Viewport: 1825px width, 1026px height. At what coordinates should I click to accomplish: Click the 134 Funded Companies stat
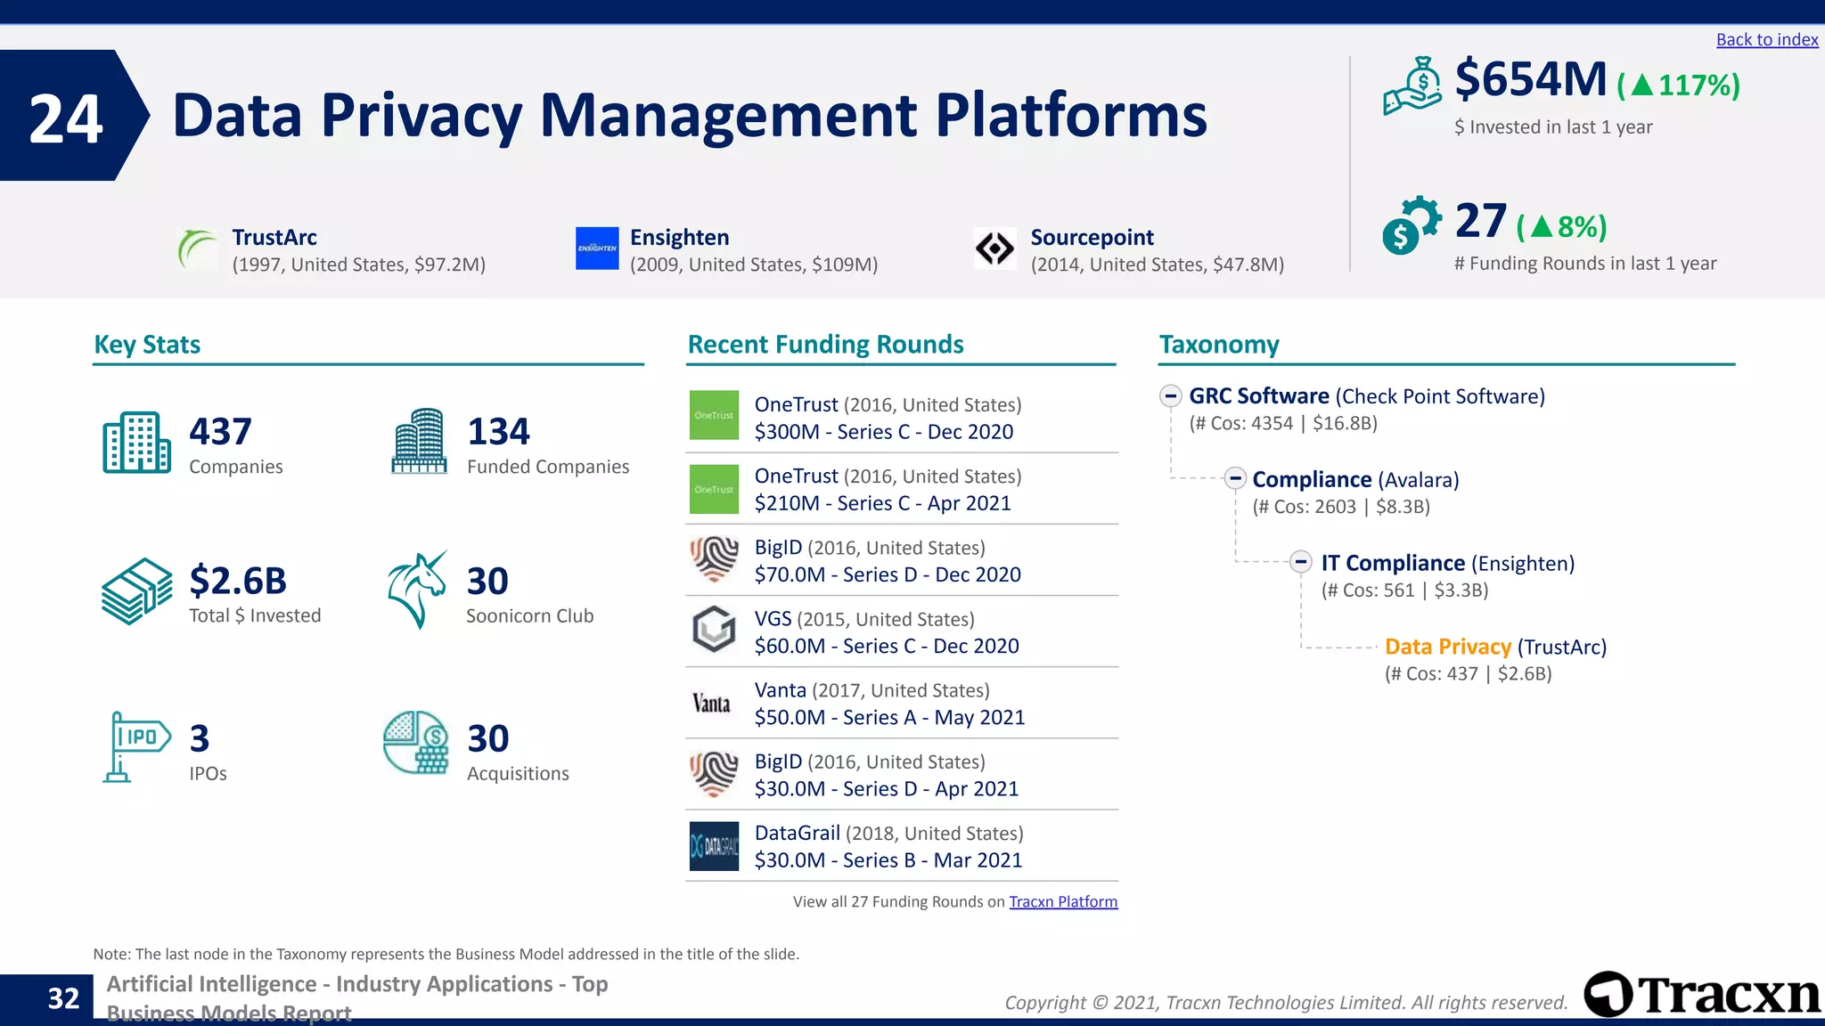click(548, 444)
